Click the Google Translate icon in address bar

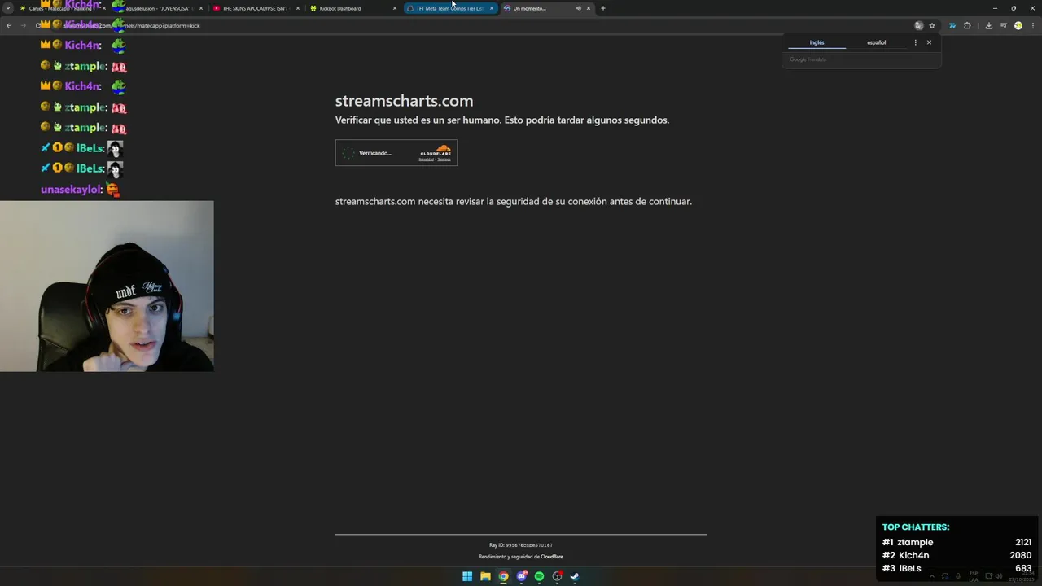coord(918,25)
